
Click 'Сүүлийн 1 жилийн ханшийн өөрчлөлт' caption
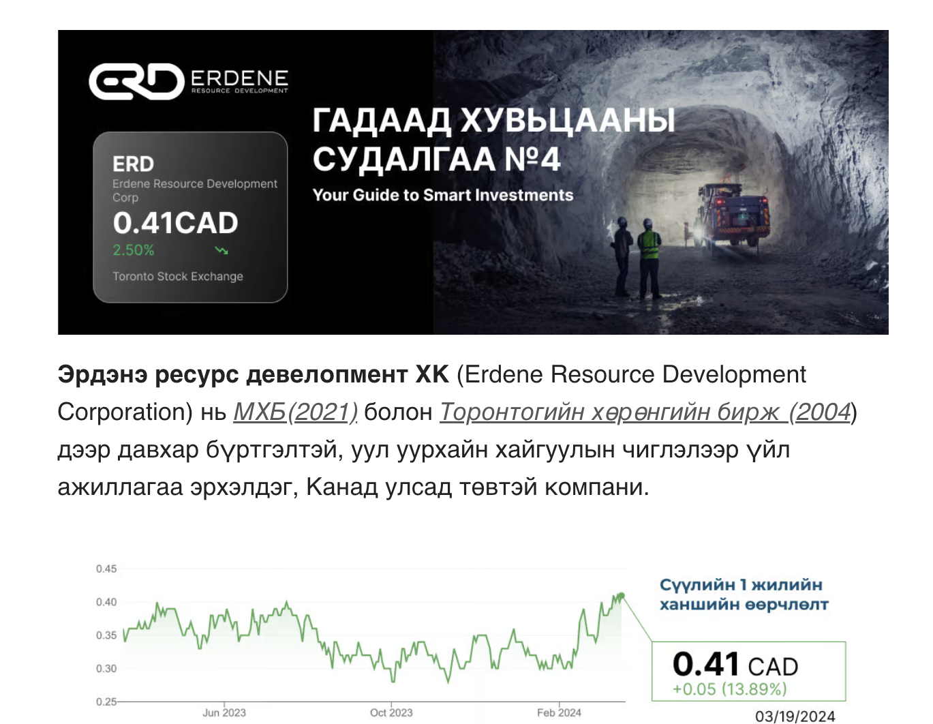tap(744, 594)
